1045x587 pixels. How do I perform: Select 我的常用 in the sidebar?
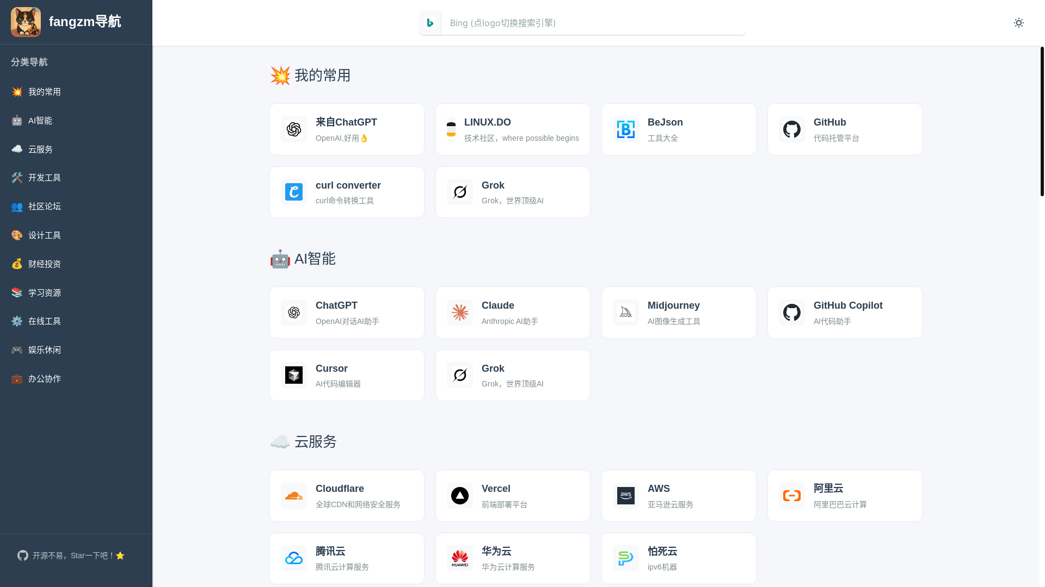point(76,92)
